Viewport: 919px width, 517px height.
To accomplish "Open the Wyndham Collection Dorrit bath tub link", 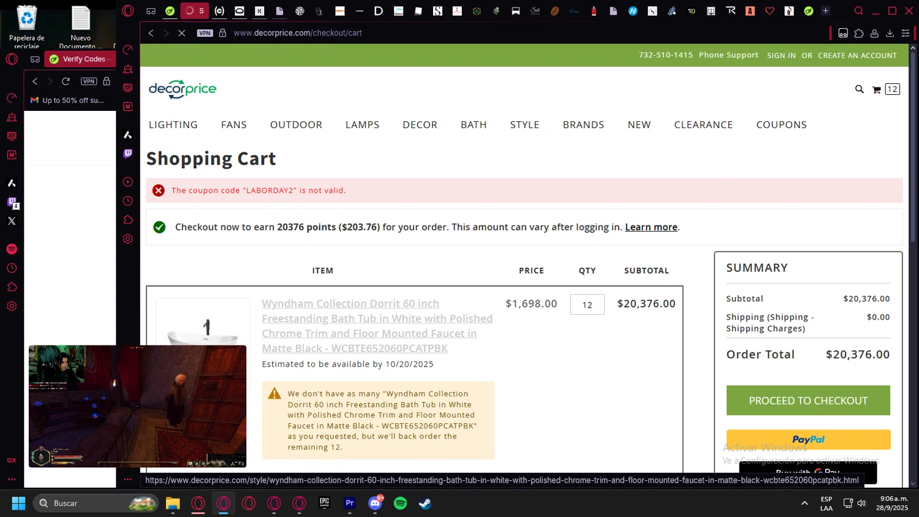I will pos(377,326).
